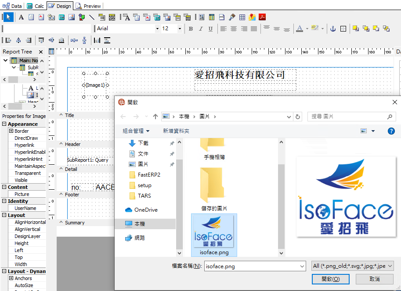
Task: Toggle Italic formatting
Action: [x=201, y=28]
